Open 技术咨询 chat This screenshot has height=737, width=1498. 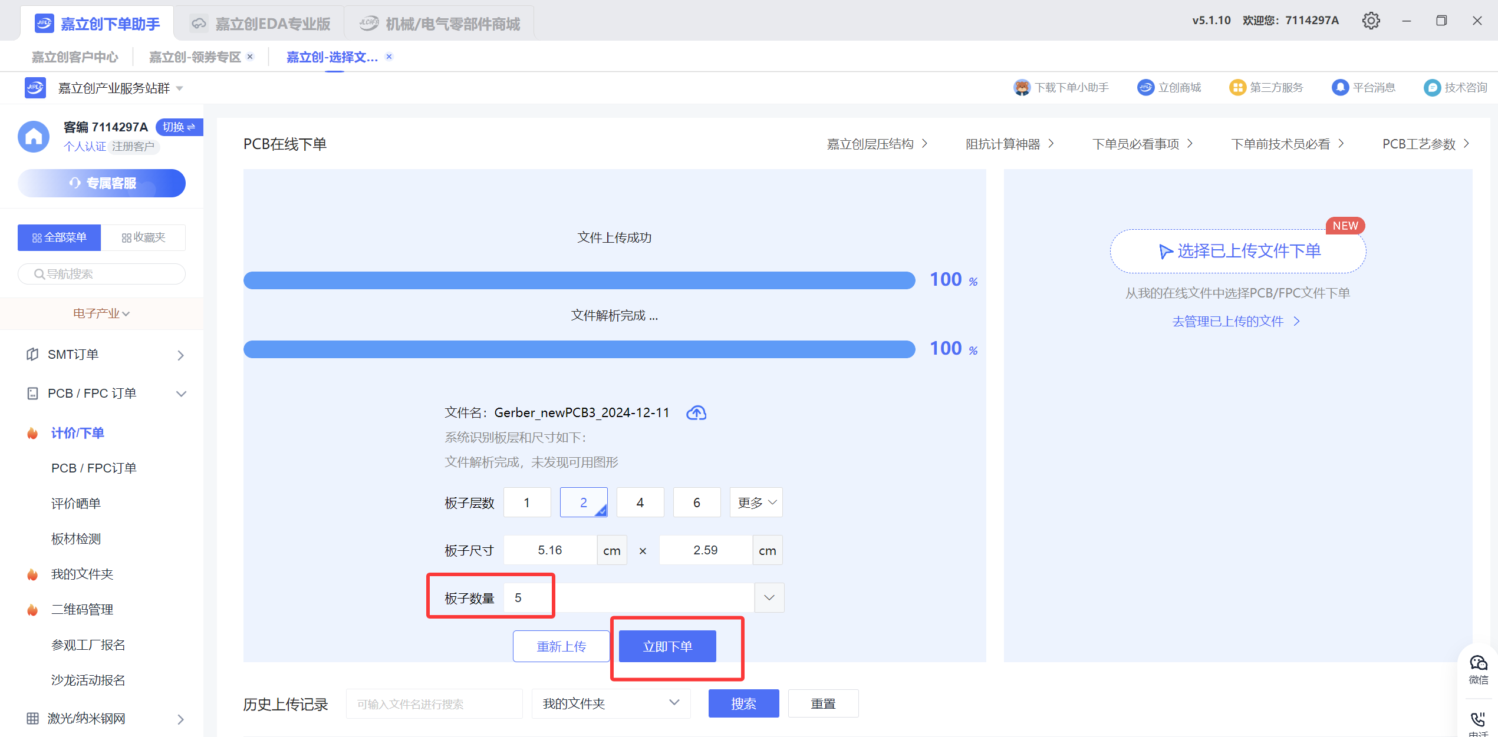[1456, 88]
